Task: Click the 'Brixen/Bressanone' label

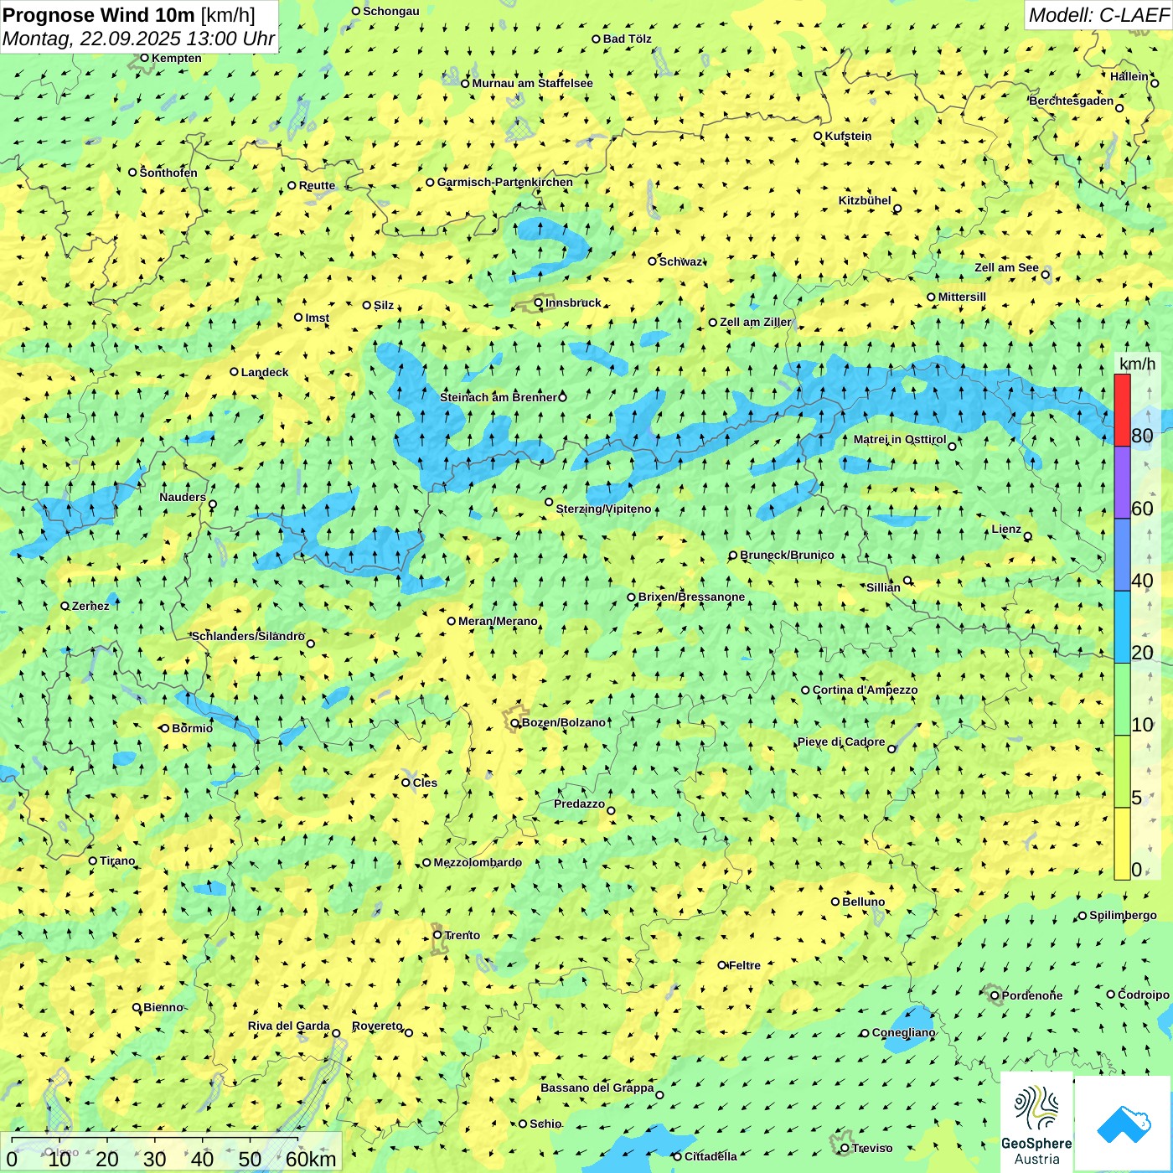Action: (x=691, y=597)
